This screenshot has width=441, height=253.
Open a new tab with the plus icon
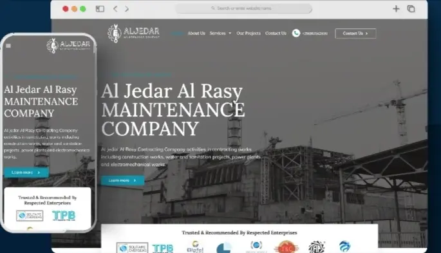tap(396, 9)
